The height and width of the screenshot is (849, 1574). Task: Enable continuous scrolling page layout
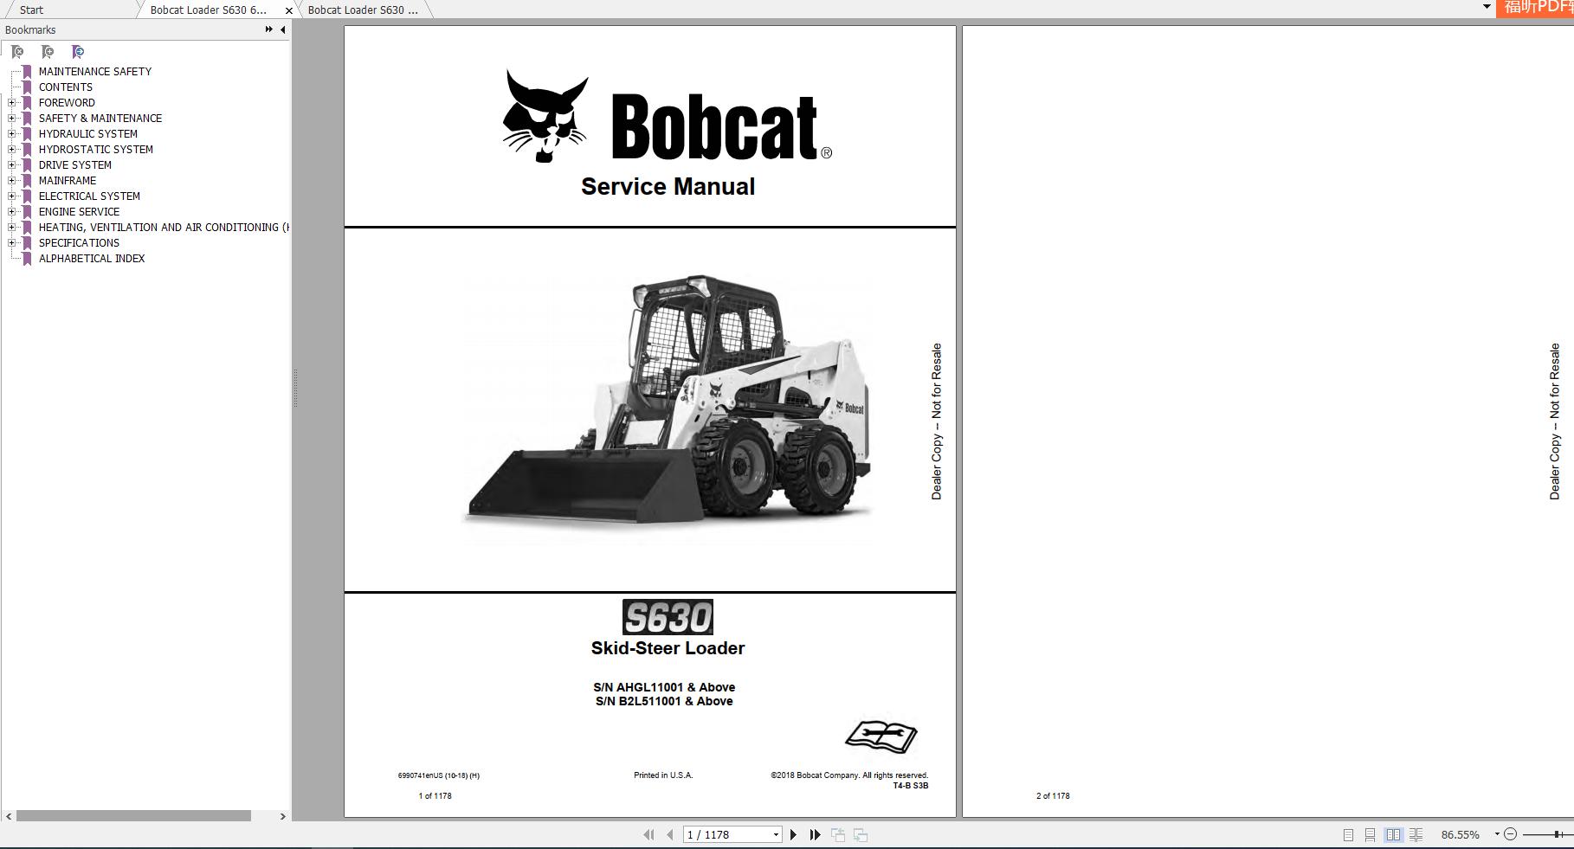pyautogui.click(x=1371, y=834)
